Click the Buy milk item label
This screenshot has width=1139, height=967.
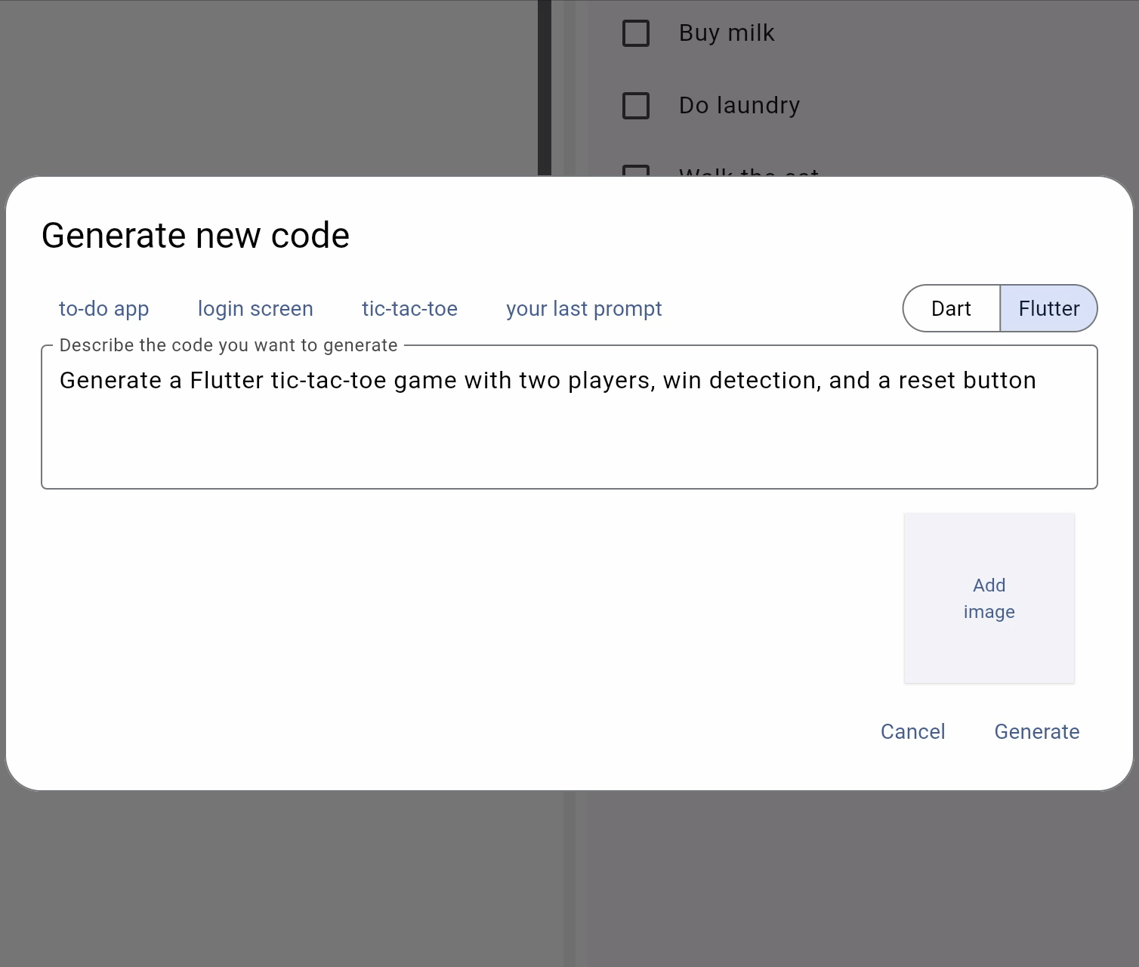727,33
